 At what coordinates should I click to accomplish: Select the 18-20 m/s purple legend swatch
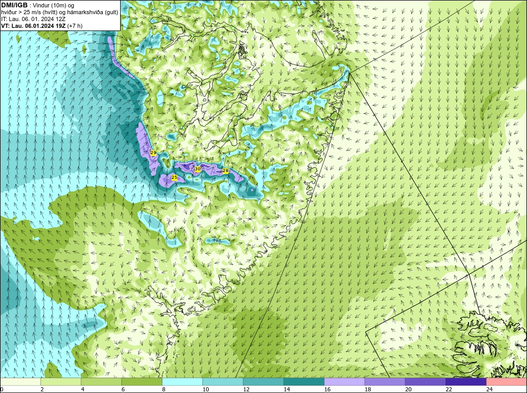385,382
